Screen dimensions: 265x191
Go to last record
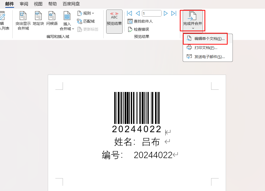(174, 13)
